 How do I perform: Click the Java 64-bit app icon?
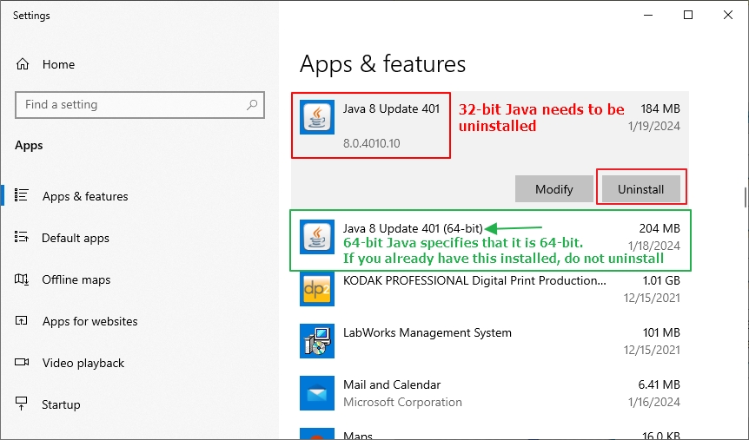pos(316,237)
